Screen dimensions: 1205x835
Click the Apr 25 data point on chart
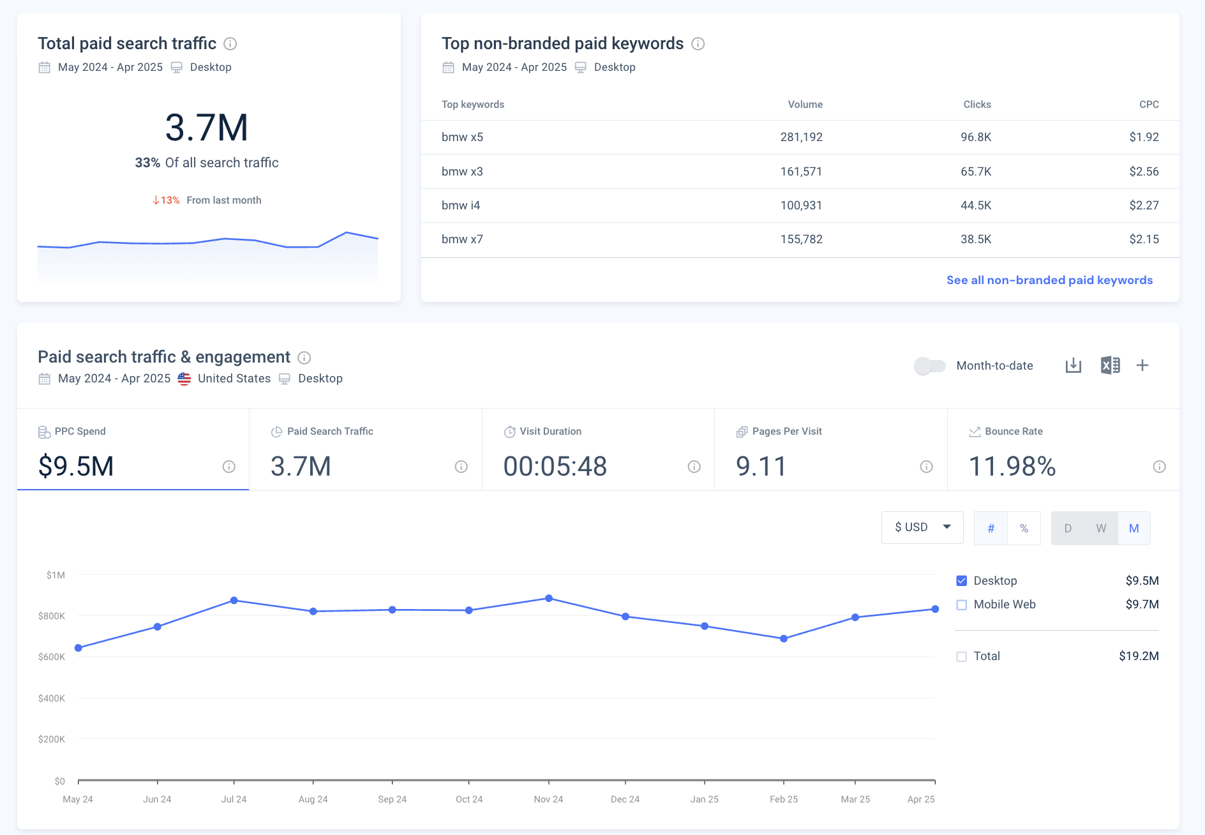coord(935,609)
